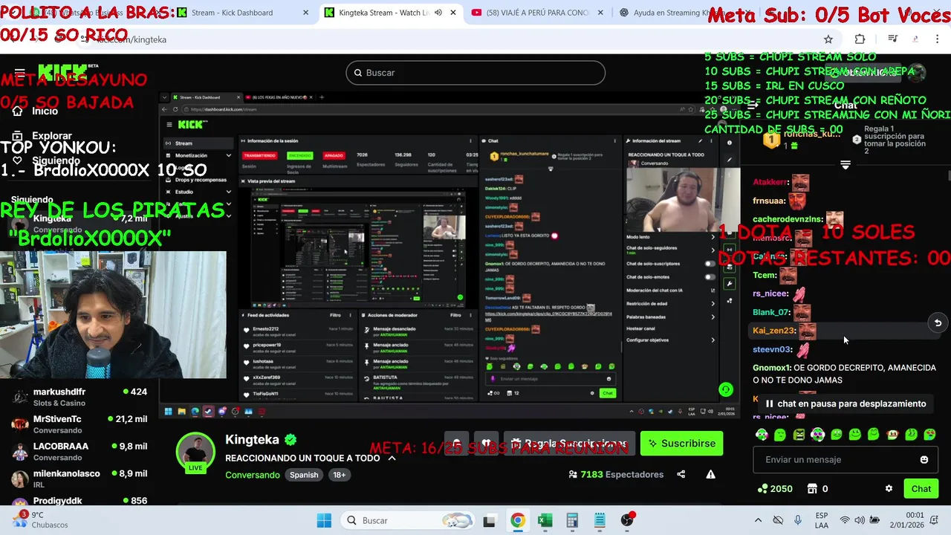The height and width of the screenshot is (535, 951).
Task: Click the viewers count icon
Action: tap(573, 474)
